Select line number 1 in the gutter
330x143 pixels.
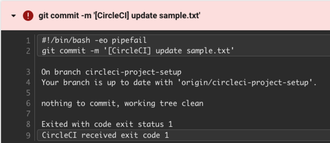pyautogui.click(x=28, y=40)
